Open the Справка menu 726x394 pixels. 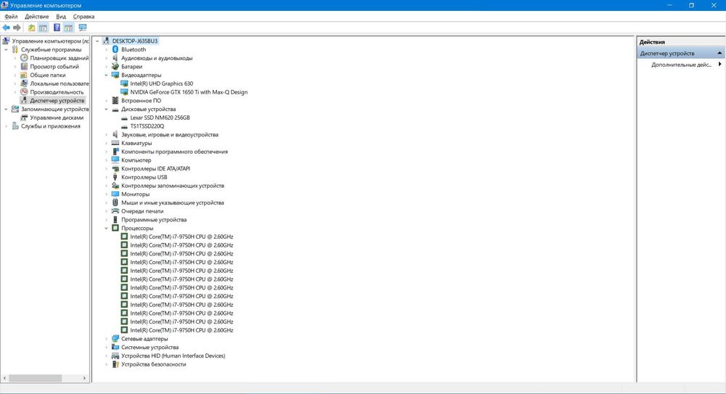[83, 16]
